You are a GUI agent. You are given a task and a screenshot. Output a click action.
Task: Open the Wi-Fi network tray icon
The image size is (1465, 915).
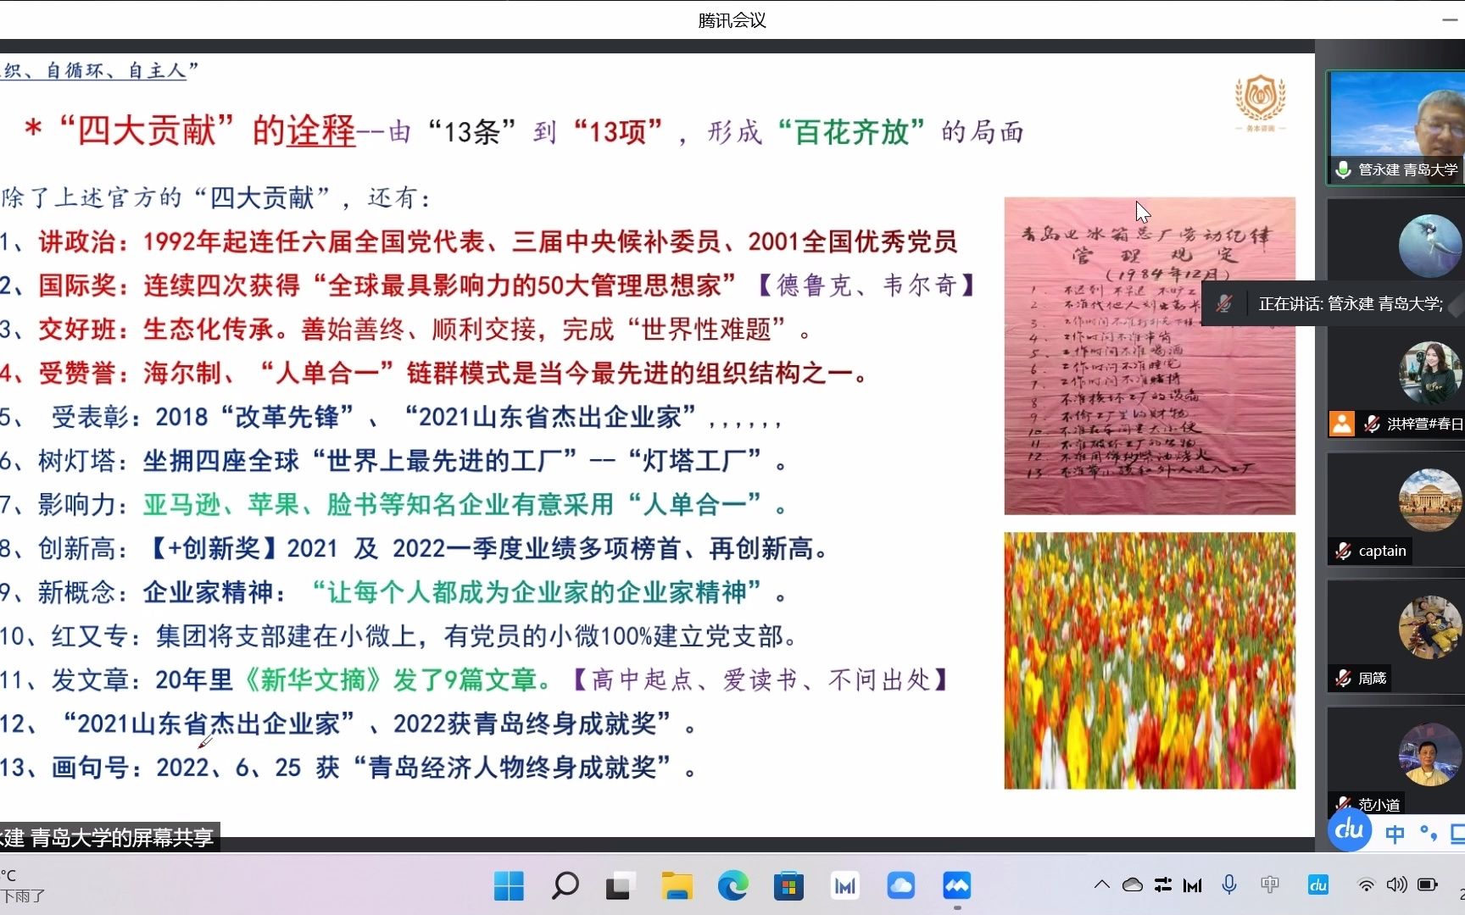pyautogui.click(x=1366, y=885)
